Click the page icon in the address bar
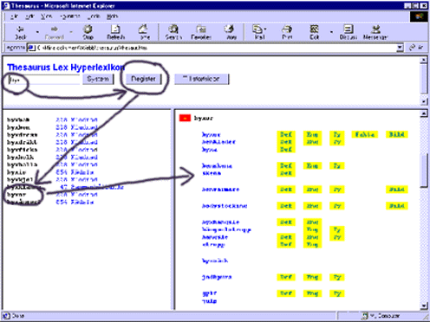This screenshot has width=430, height=322. 31,48
